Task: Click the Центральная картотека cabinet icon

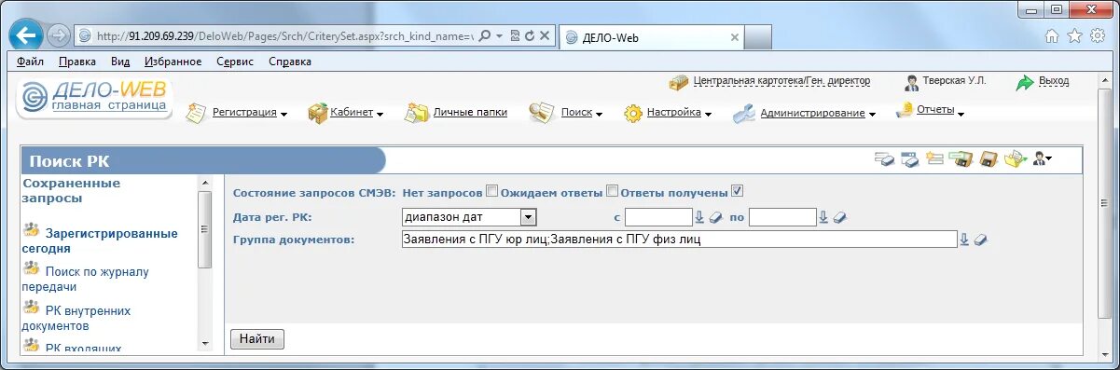Action: pos(678,82)
